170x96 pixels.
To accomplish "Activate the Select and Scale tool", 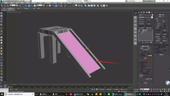I will click(x=35, y=6).
